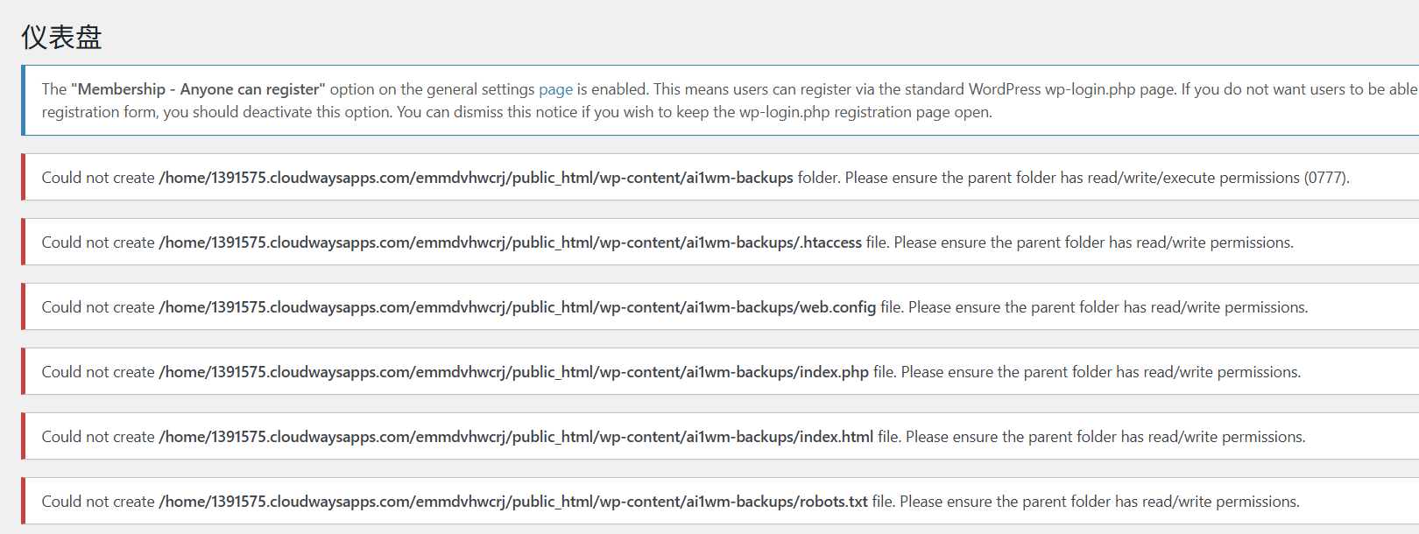This screenshot has height=534, width=1419.
Task: Open the general settings 'page' link
Action: (555, 89)
